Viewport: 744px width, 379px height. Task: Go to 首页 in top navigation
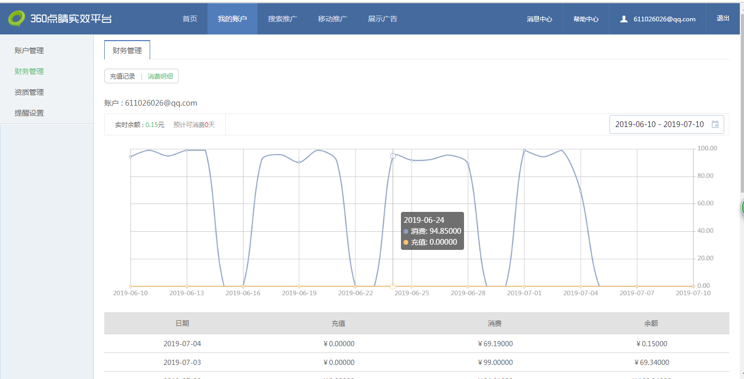(190, 19)
